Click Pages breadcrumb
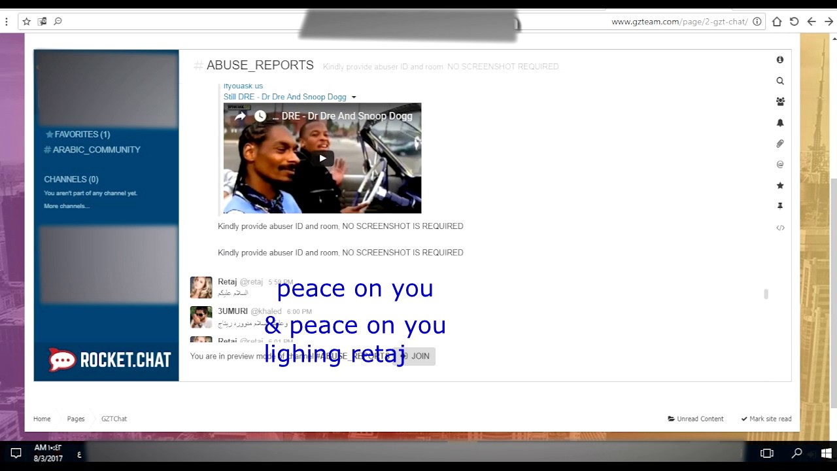837x471 pixels. tap(76, 419)
